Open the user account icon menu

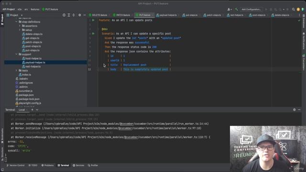pyautogui.click(x=229, y=10)
